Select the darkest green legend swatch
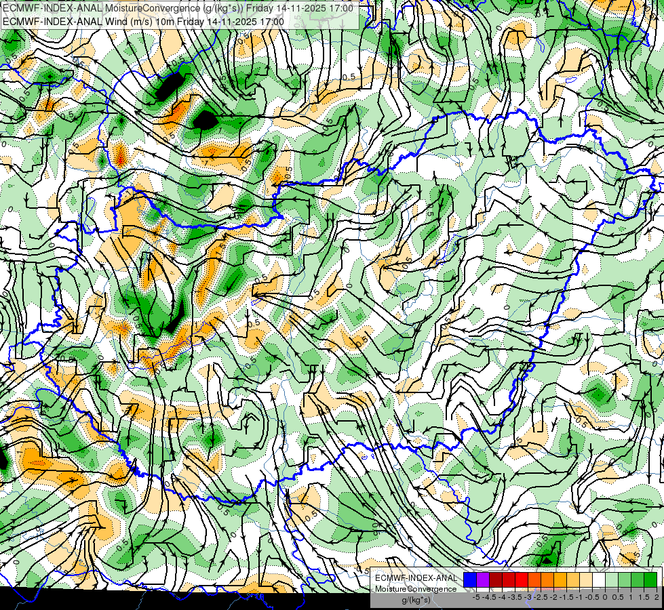 tap(650, 579)
